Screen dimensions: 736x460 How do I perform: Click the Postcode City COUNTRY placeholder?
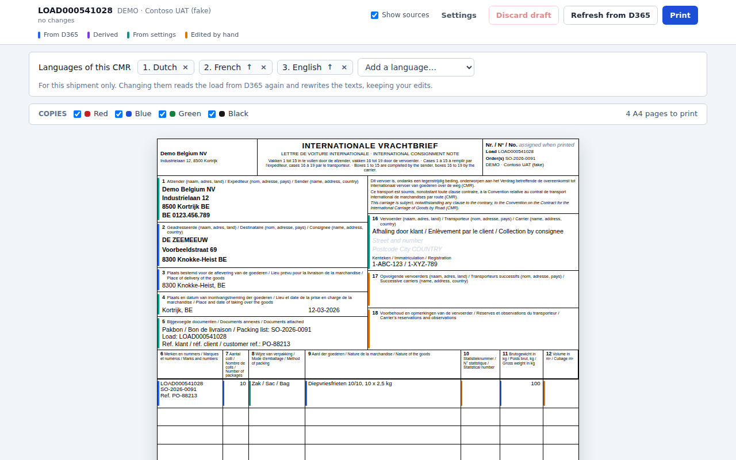[407, 249]
